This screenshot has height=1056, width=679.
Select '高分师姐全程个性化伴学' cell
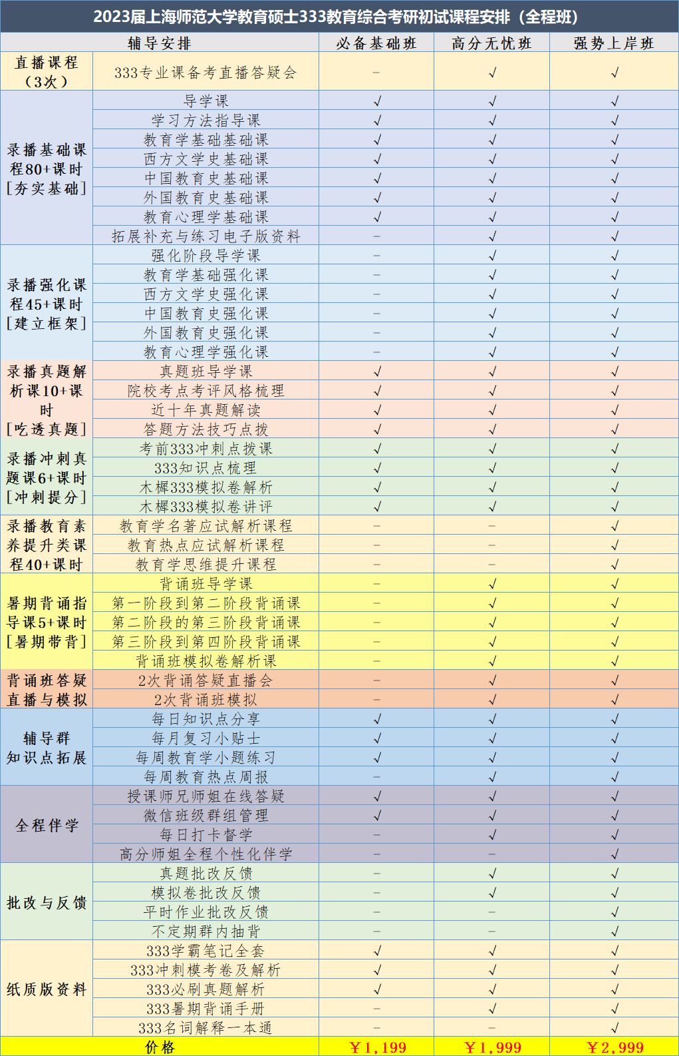[205, 854]
